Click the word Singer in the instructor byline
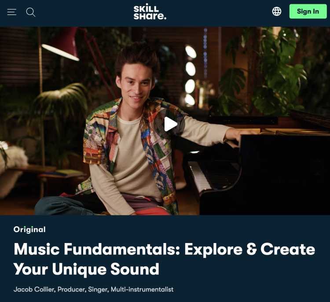This screenshot has width=330, height=302. coord(98,289)
